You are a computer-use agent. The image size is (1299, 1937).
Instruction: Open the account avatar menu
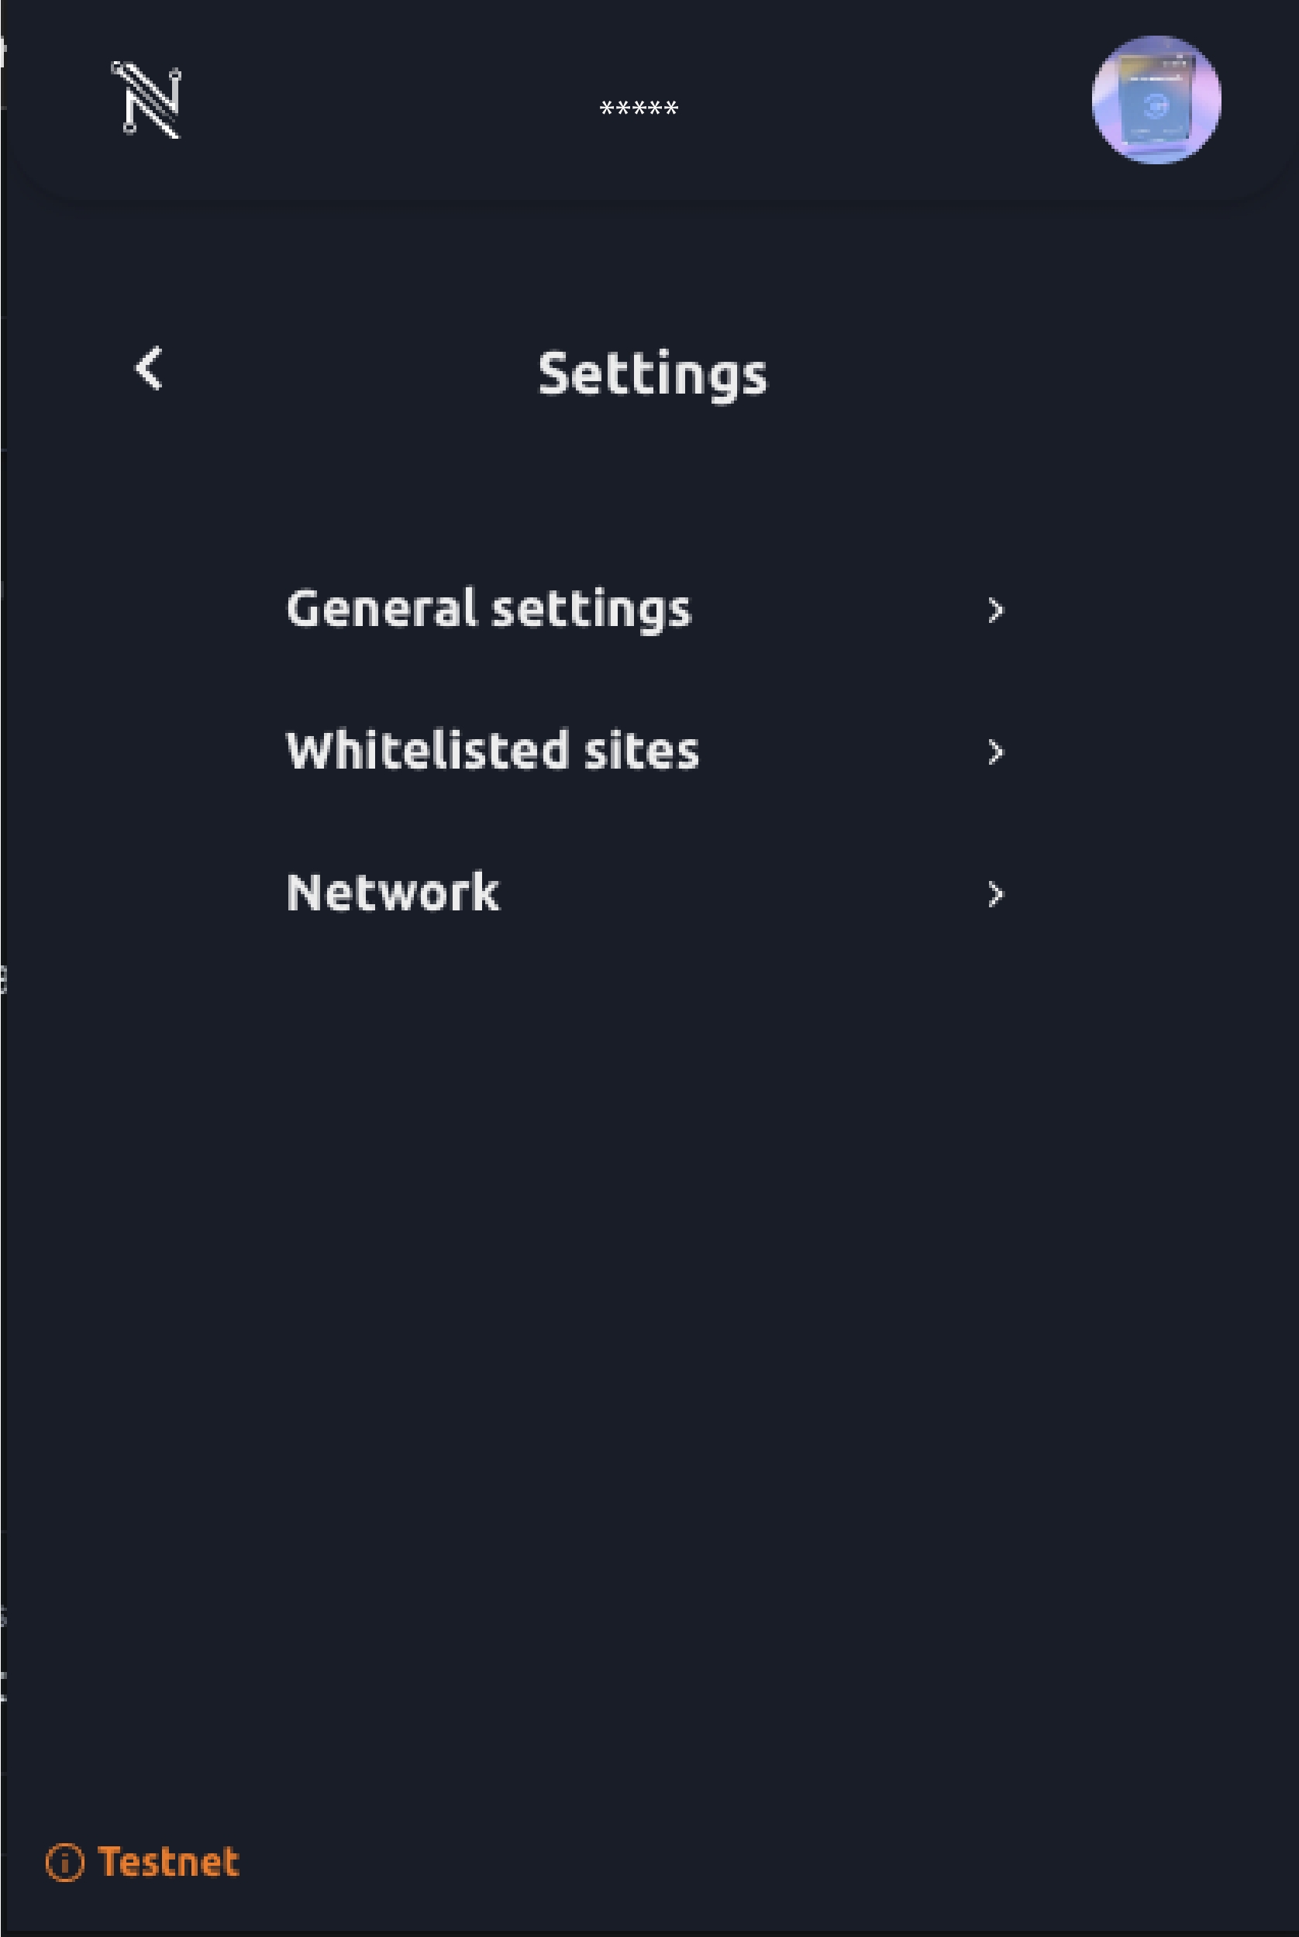click(x=1156, y=100)
